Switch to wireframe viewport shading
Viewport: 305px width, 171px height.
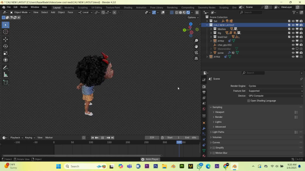[x=176, y=12]
